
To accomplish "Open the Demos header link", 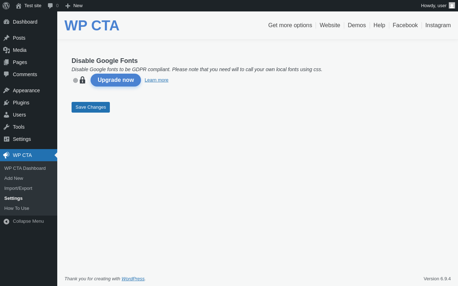I will (357, 25).
